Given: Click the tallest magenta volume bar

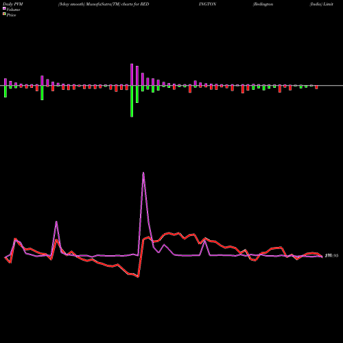Looking at the screenshot, I should click(x=132, y=75).
